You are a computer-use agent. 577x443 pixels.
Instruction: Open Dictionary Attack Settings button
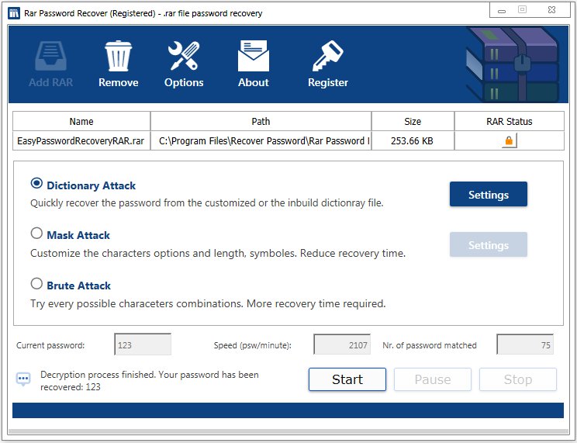tap(489, 194)
